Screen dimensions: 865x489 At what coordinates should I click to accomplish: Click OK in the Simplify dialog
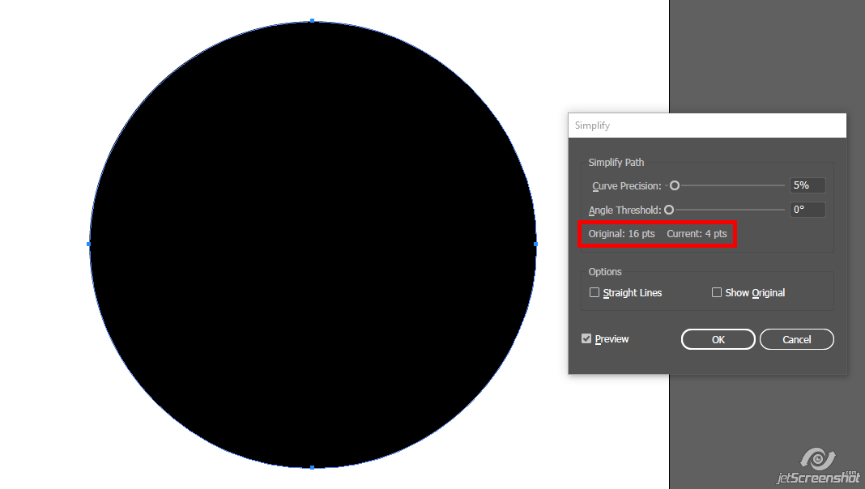(718, 339)
